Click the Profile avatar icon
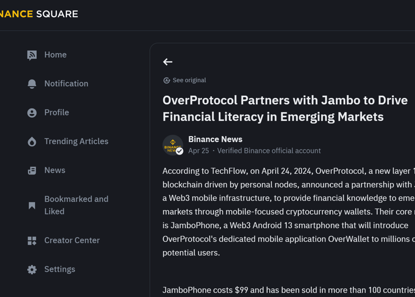The width and height of the screenshot is (415, 297). tap(32, 113)
